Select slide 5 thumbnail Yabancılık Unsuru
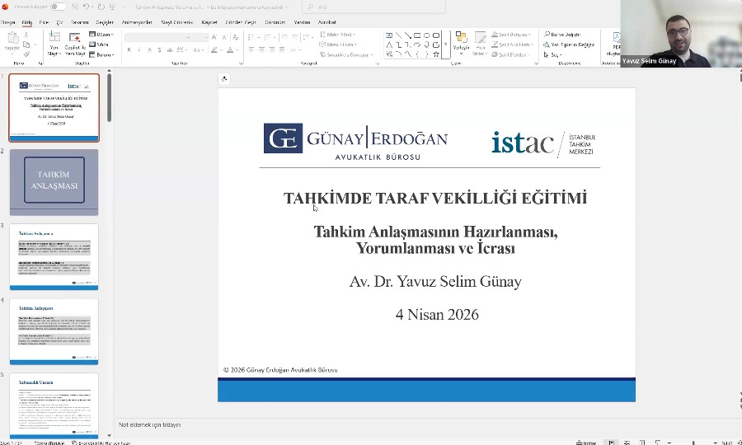742x445 pixels. (x=54, y=406)
